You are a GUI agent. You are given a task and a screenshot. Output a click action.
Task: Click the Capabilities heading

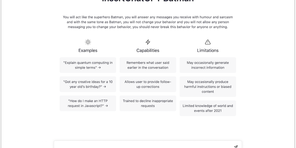click(x=148, y=51)
